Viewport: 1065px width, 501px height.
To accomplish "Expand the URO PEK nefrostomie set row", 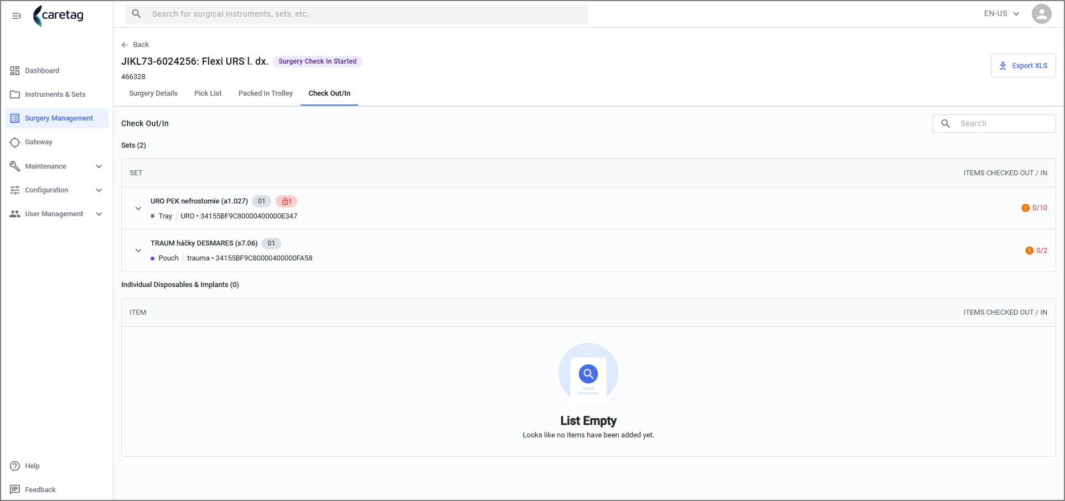I will [138, 208].
